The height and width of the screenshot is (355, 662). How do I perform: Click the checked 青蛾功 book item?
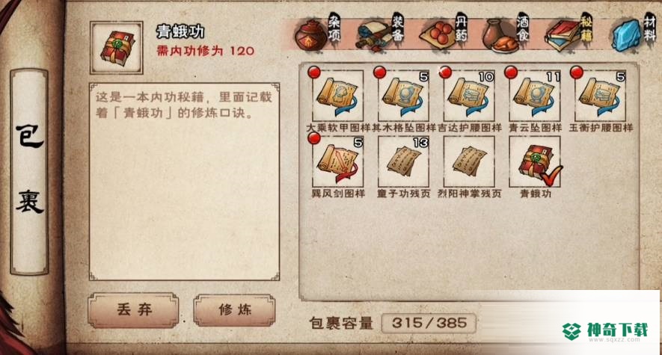point(535,161)
